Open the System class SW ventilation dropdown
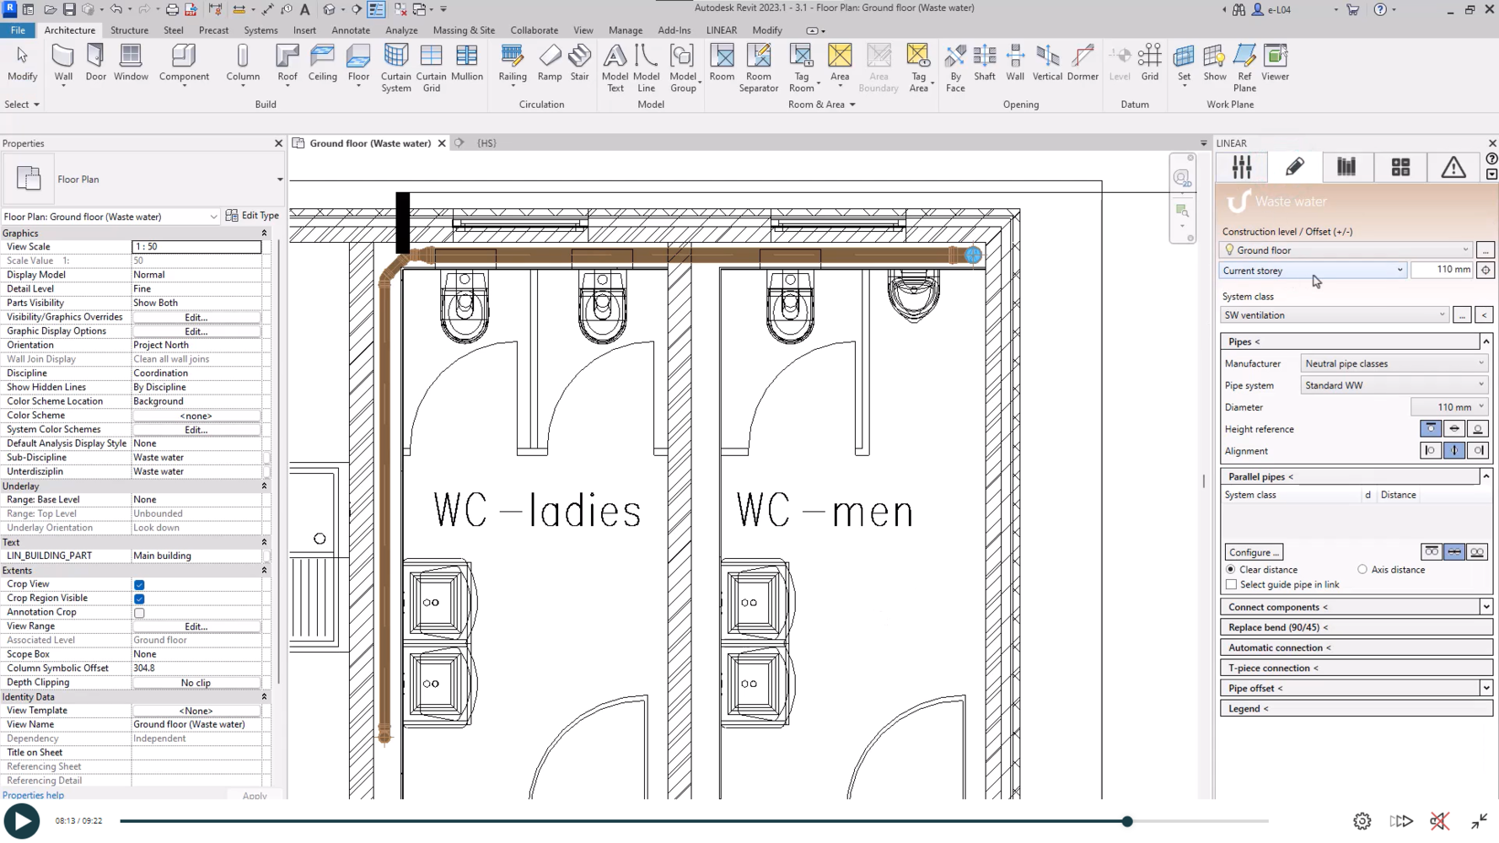Screen dimensions: 1499x843 pyautogui.click(x=1334, y=315)
